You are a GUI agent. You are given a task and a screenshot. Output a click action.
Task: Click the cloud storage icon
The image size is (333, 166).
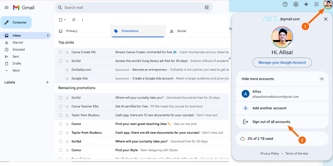tap(243, 139)
